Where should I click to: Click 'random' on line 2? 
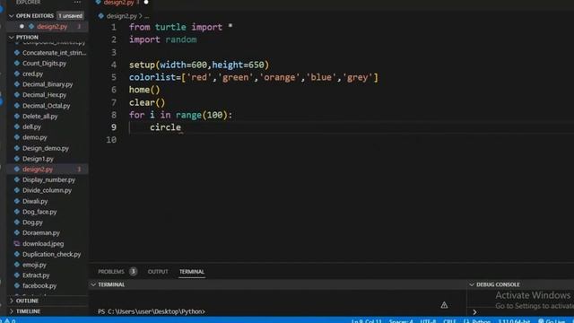(181, 39)
